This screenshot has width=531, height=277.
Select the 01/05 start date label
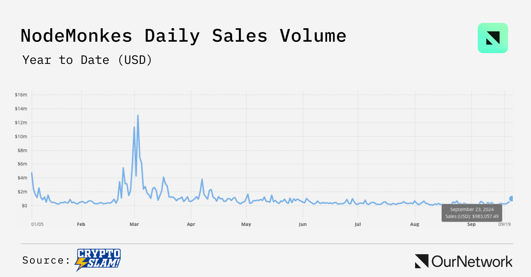click(37, 224)
